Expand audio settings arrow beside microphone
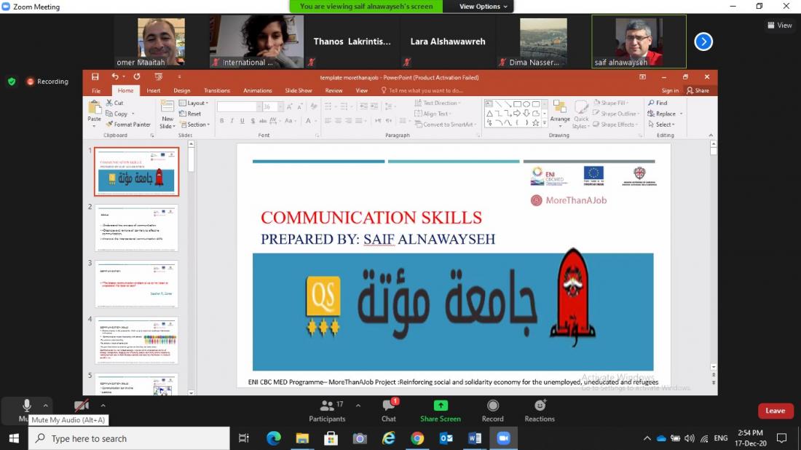The height and width of the screenshot is (450, 801). click(46, 406)
